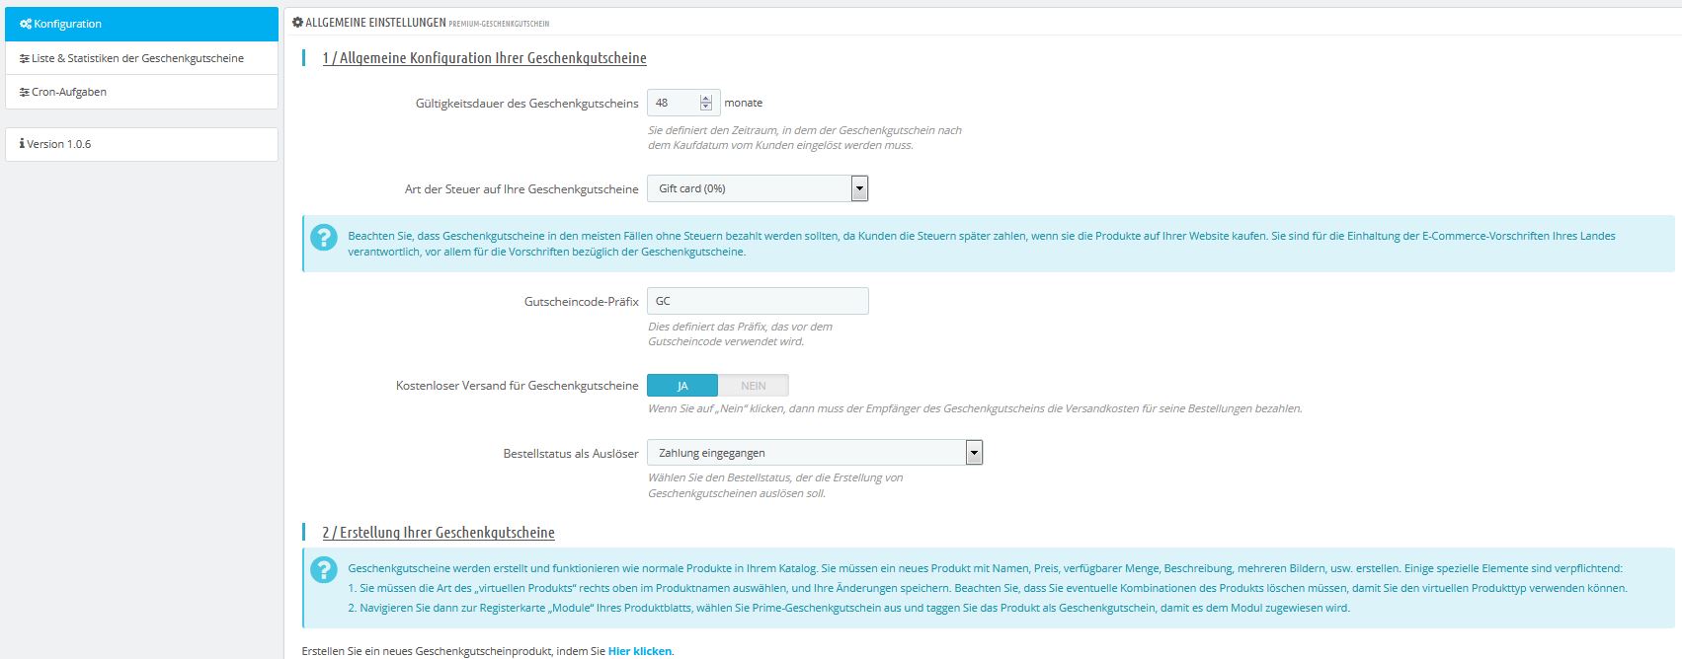
Task: Click the info icon beside Version 1.0.6
Action: click(22, 144)
